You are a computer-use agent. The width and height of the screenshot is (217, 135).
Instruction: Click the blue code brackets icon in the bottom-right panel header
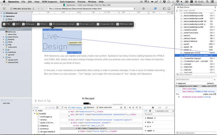point(160,107)
